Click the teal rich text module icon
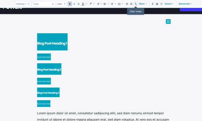Screen dimensions: 202x121 tap(168, 22)
